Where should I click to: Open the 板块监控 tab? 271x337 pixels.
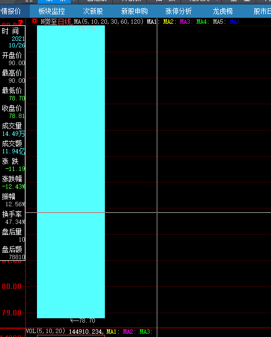coord(52,11)
